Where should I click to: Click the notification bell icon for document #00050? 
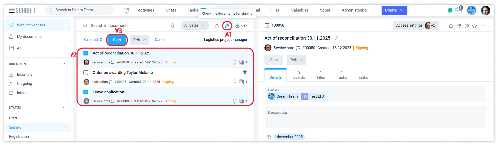click(451, 26)
